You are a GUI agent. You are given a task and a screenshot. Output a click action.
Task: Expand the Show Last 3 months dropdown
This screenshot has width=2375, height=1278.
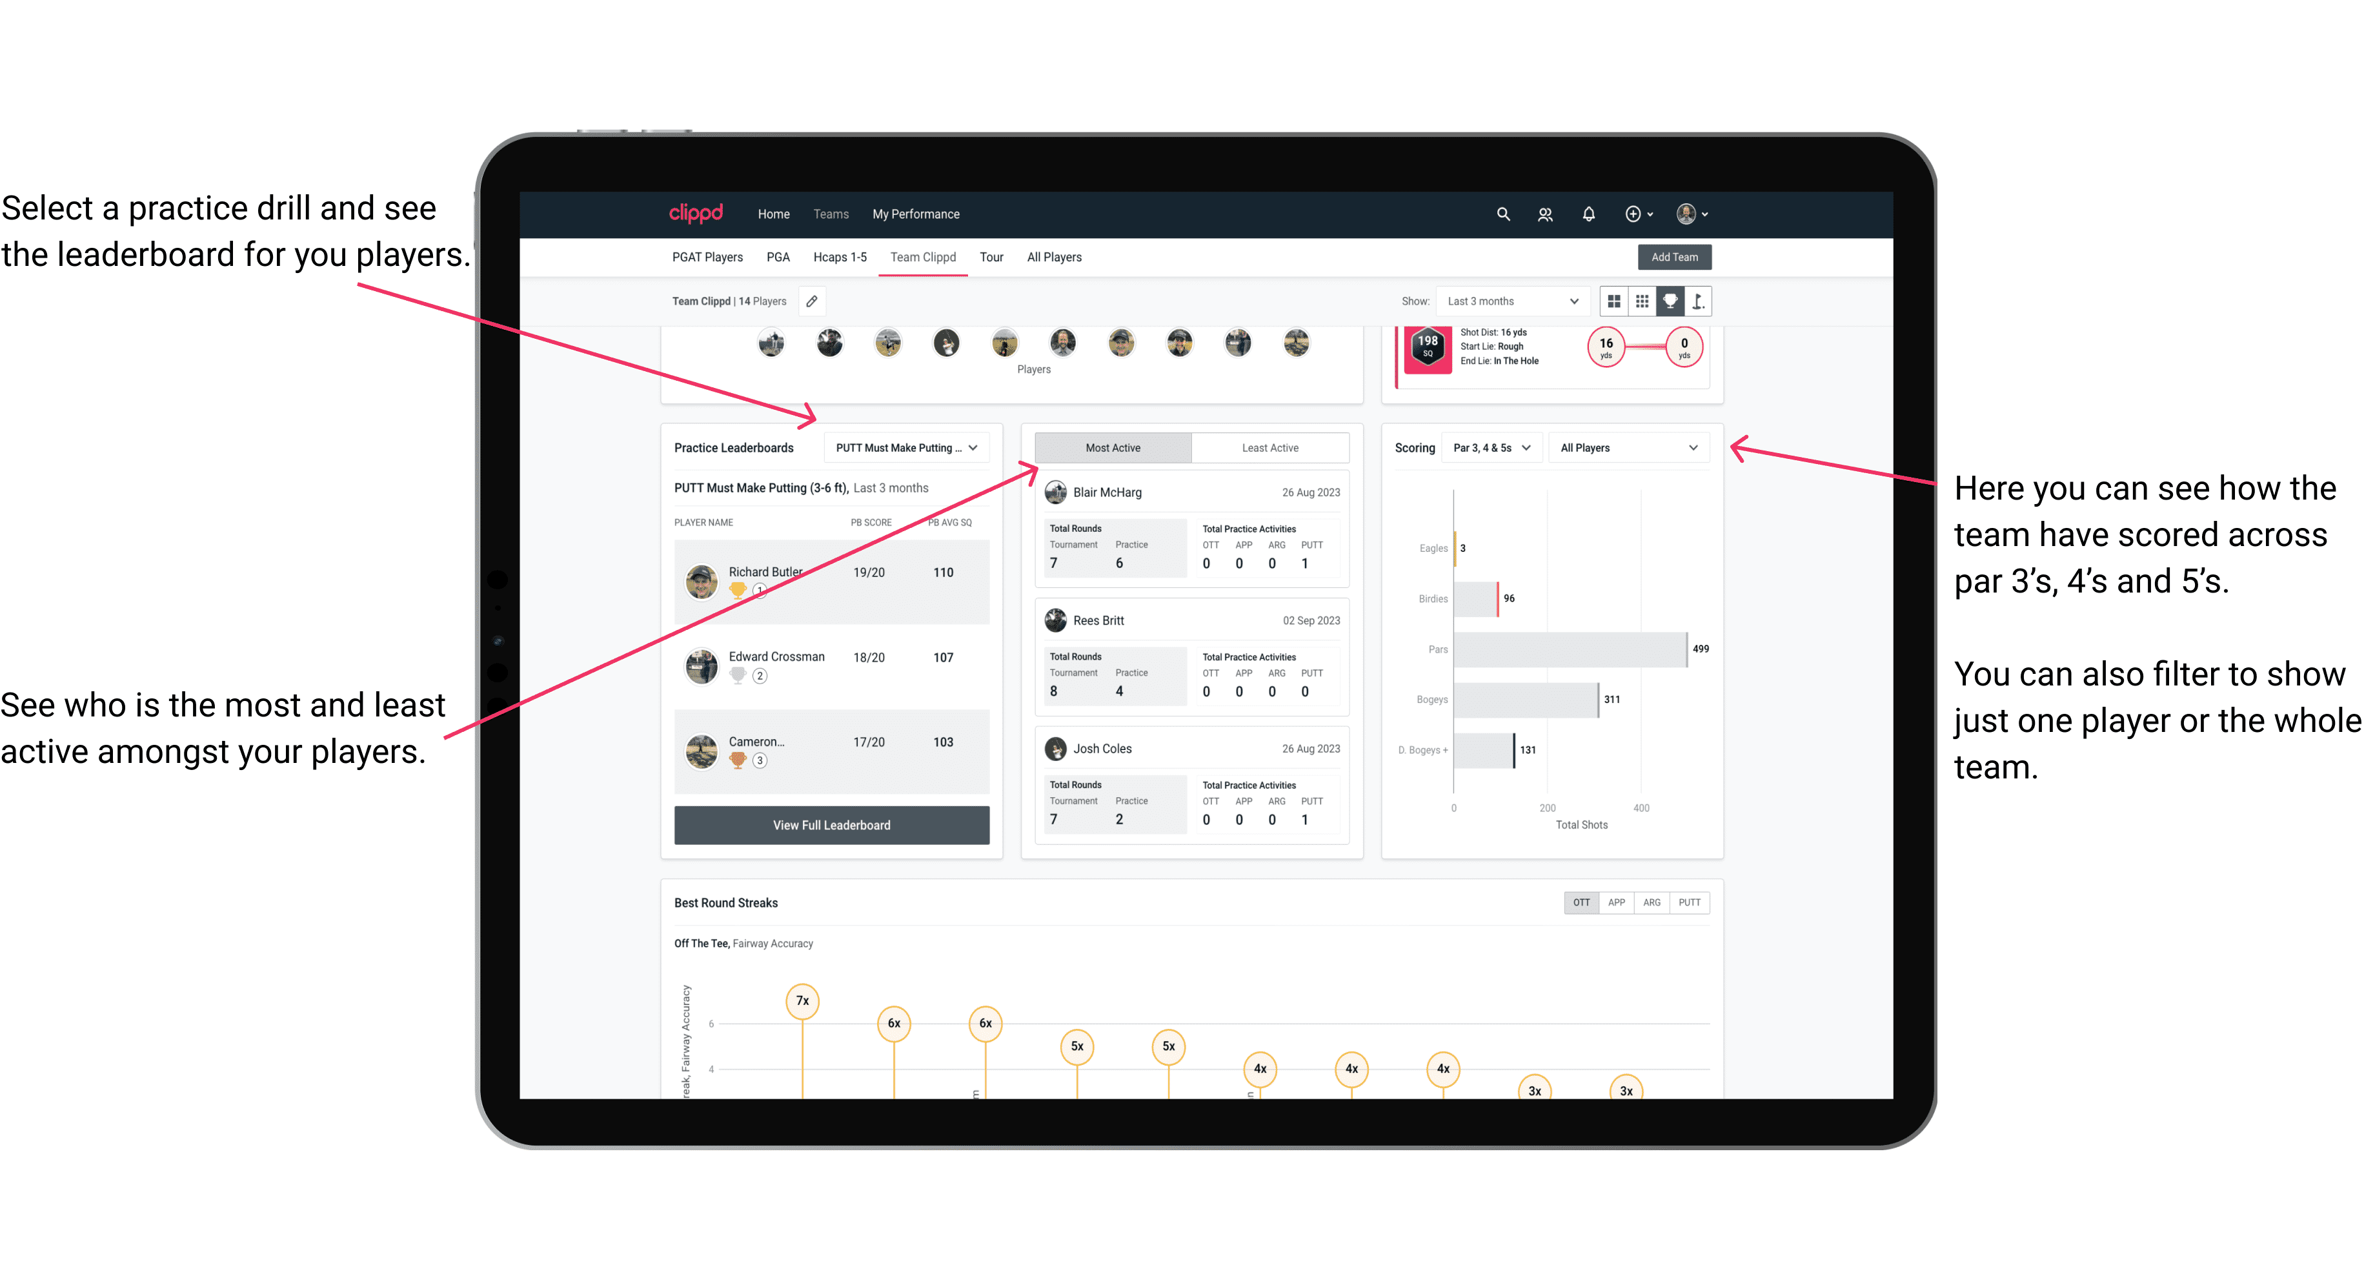(x=1511, y=301)
